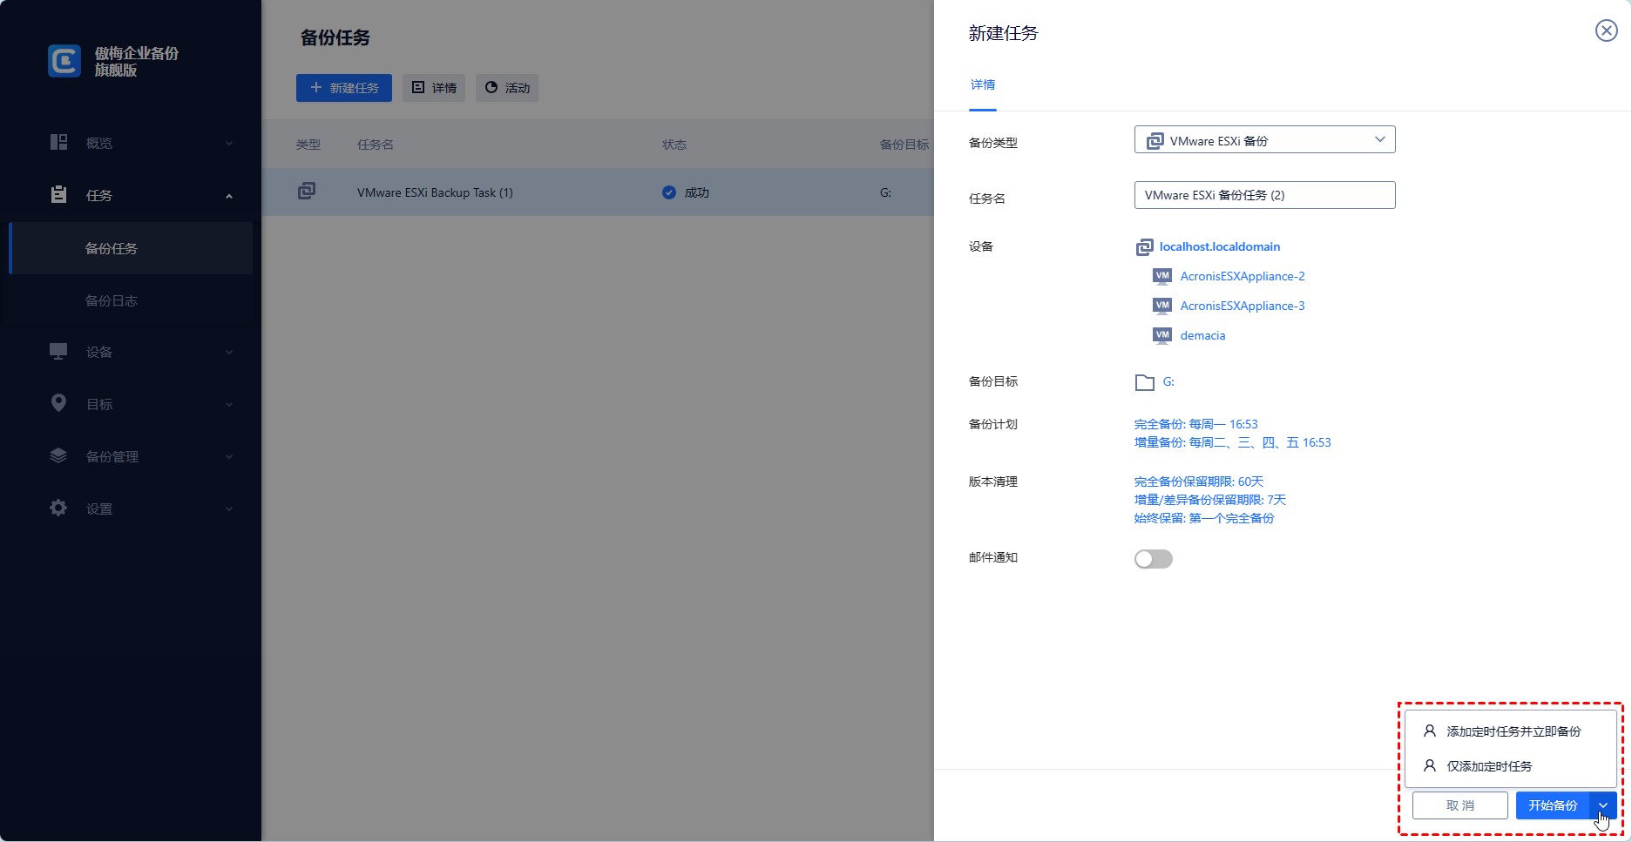The image size is (1632, 842).
Task: Click the Target (目标) location pin icon
Action: (58, 402)
